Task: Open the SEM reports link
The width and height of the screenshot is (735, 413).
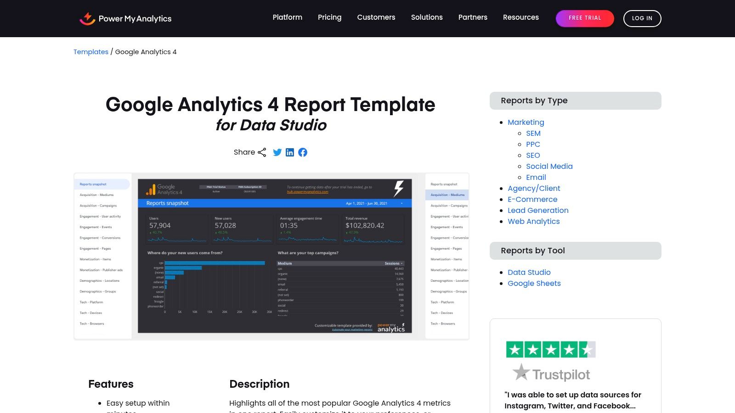Action: coord(533,134)
